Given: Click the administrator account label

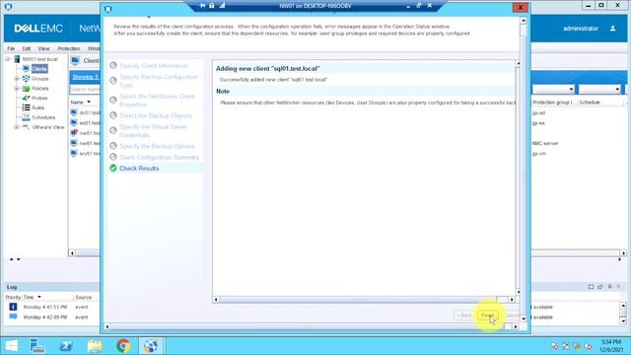Looking at the screenshot, I should 581,29.
